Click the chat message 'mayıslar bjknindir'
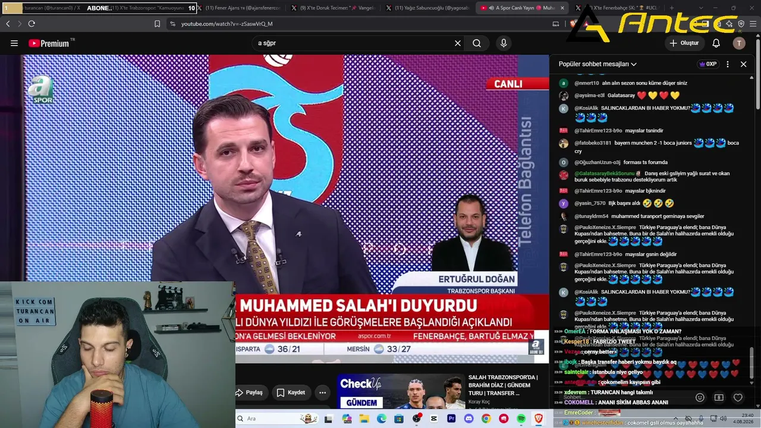The image size is (761, 428). click(645, 191)
